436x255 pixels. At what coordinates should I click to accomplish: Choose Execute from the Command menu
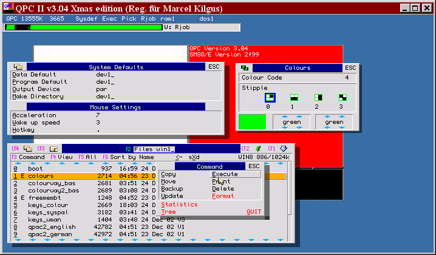(225, 174)
